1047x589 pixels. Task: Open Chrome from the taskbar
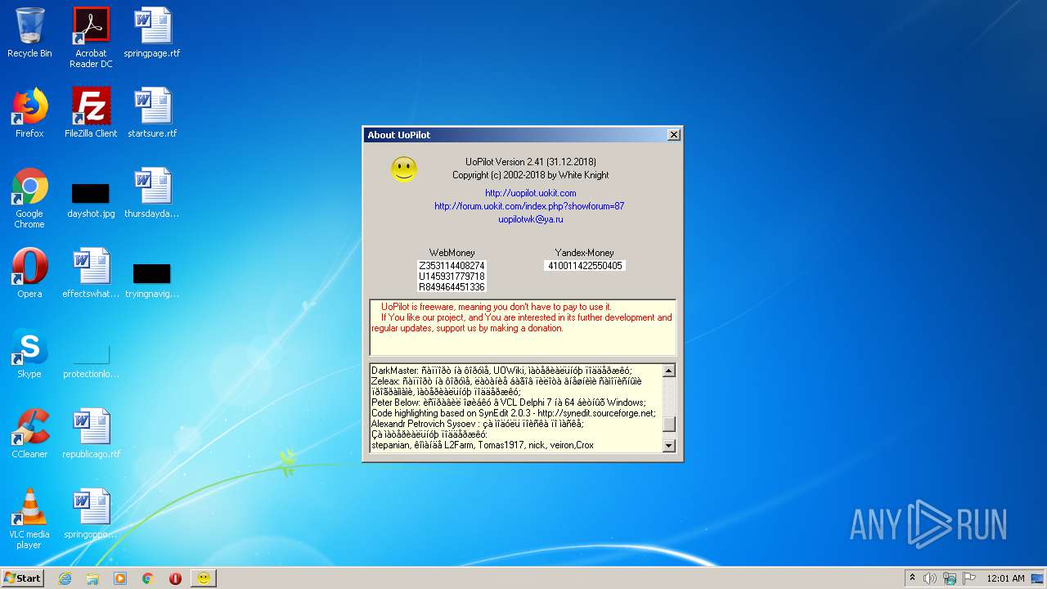click(147, 578)
